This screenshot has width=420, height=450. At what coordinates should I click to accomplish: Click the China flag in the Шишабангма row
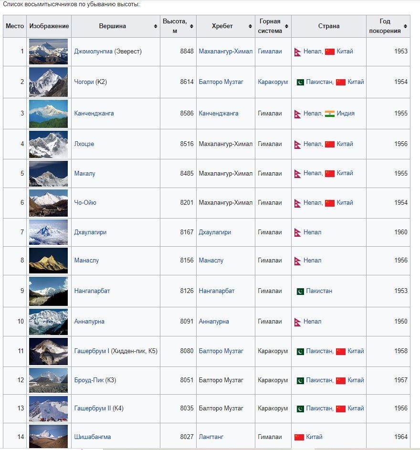point(300,436)
